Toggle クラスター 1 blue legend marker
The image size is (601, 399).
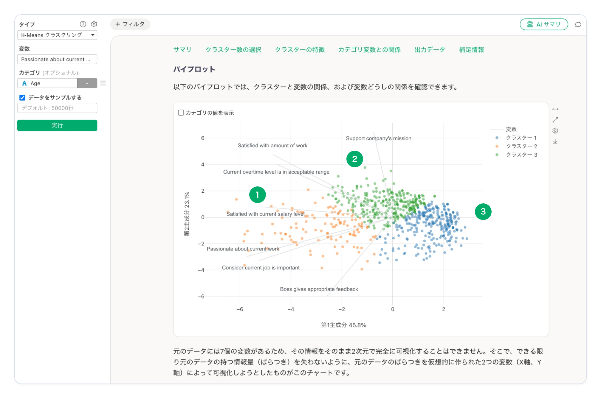(x=497, y=138)
